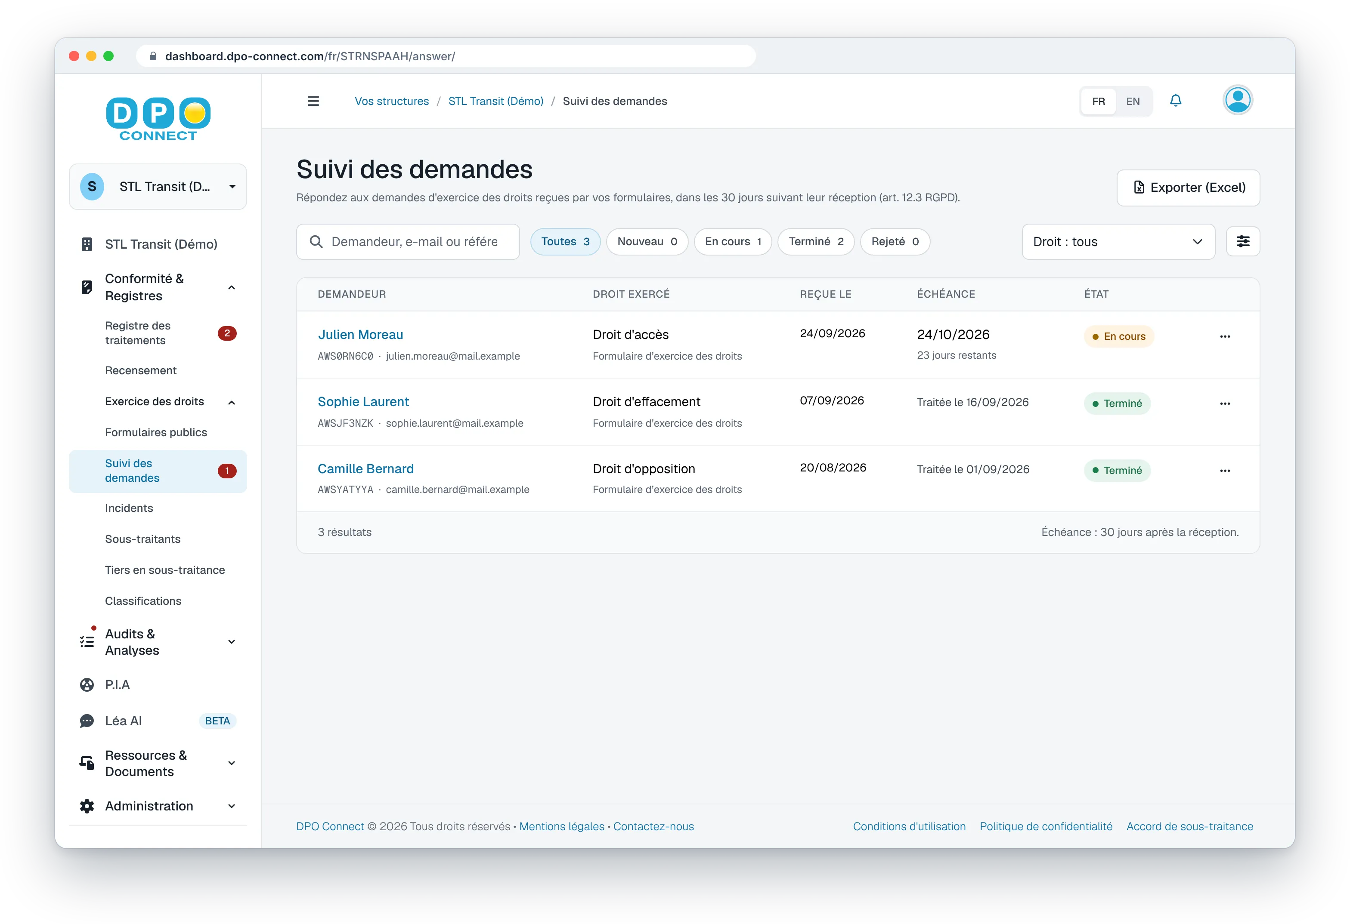Open actions menu for Sophie Laurent row
This screenshot has width=1350, height=924.
[x=1225, y=403]
